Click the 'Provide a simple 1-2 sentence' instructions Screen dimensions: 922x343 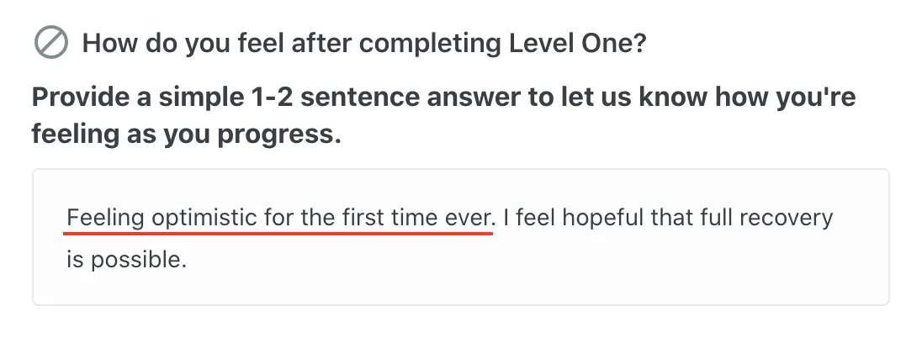[x=443, y=115]
